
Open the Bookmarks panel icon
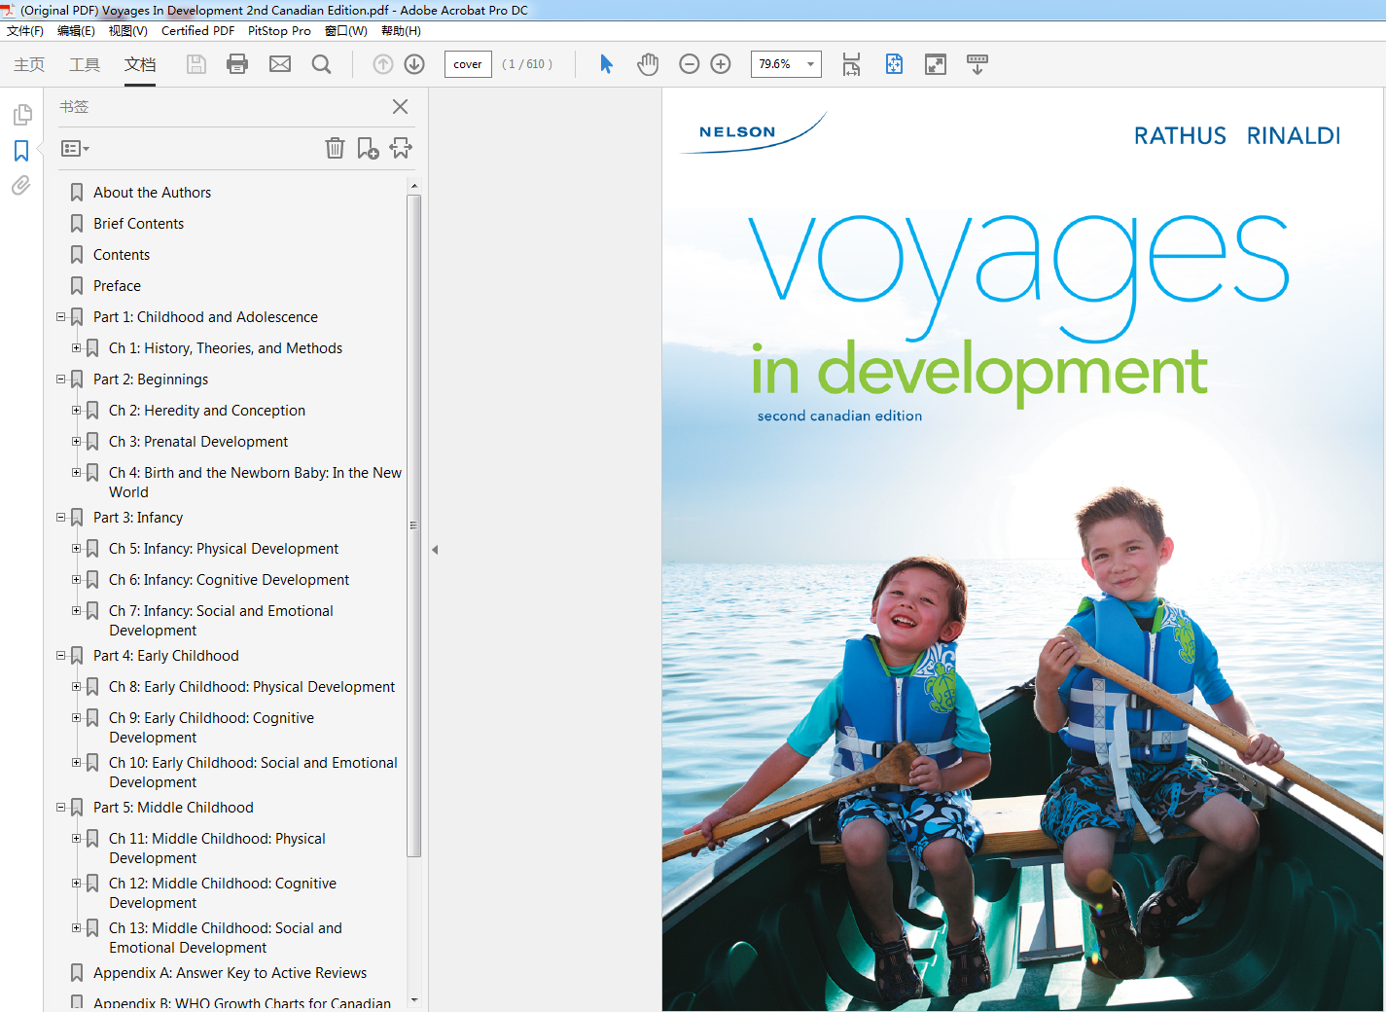coord(21,151)
